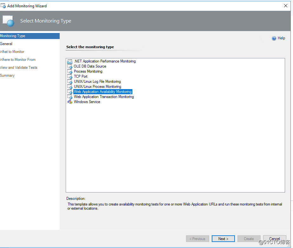Select UNIX/Linux Log File Monitoring
This screenshot has width=293, height=248.
coord(97,82)
